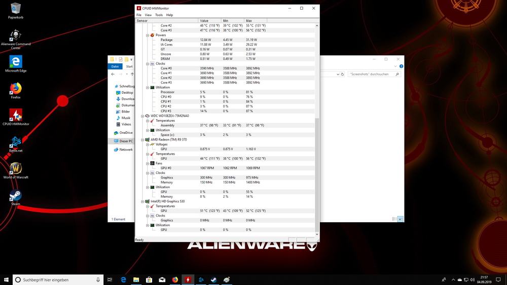The image size is (507, 285).
Task: Select Netzwerk in Explorer sidebar
Action: pyautogui.click(x=126, y=150)
